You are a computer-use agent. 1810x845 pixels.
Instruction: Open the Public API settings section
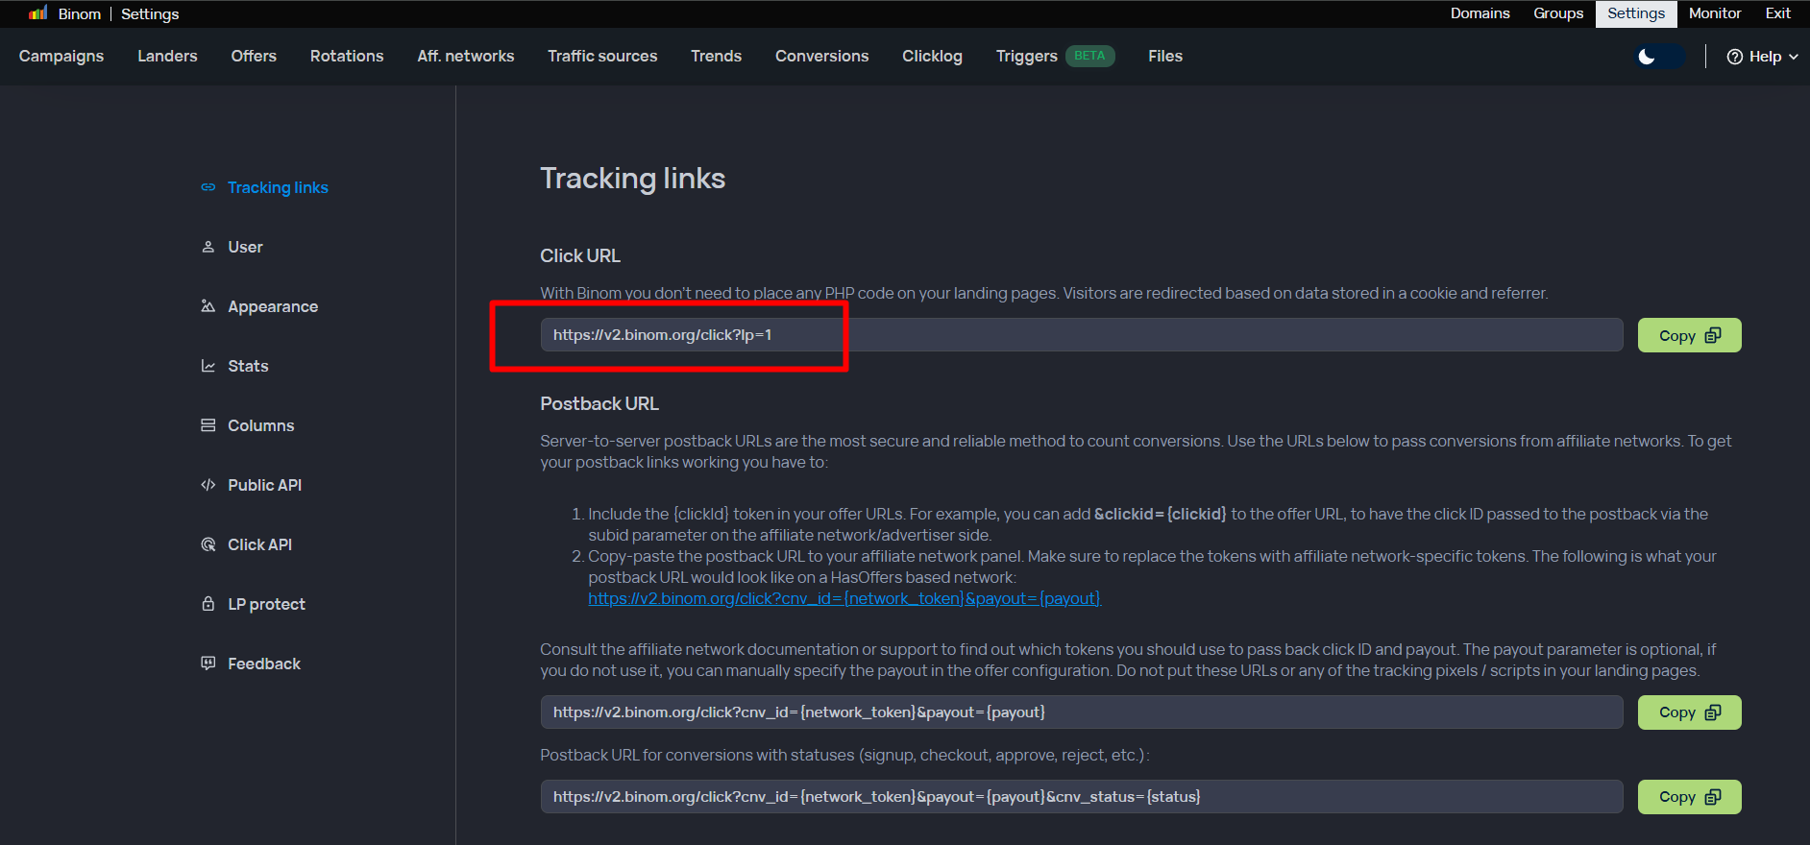(264, 485)
